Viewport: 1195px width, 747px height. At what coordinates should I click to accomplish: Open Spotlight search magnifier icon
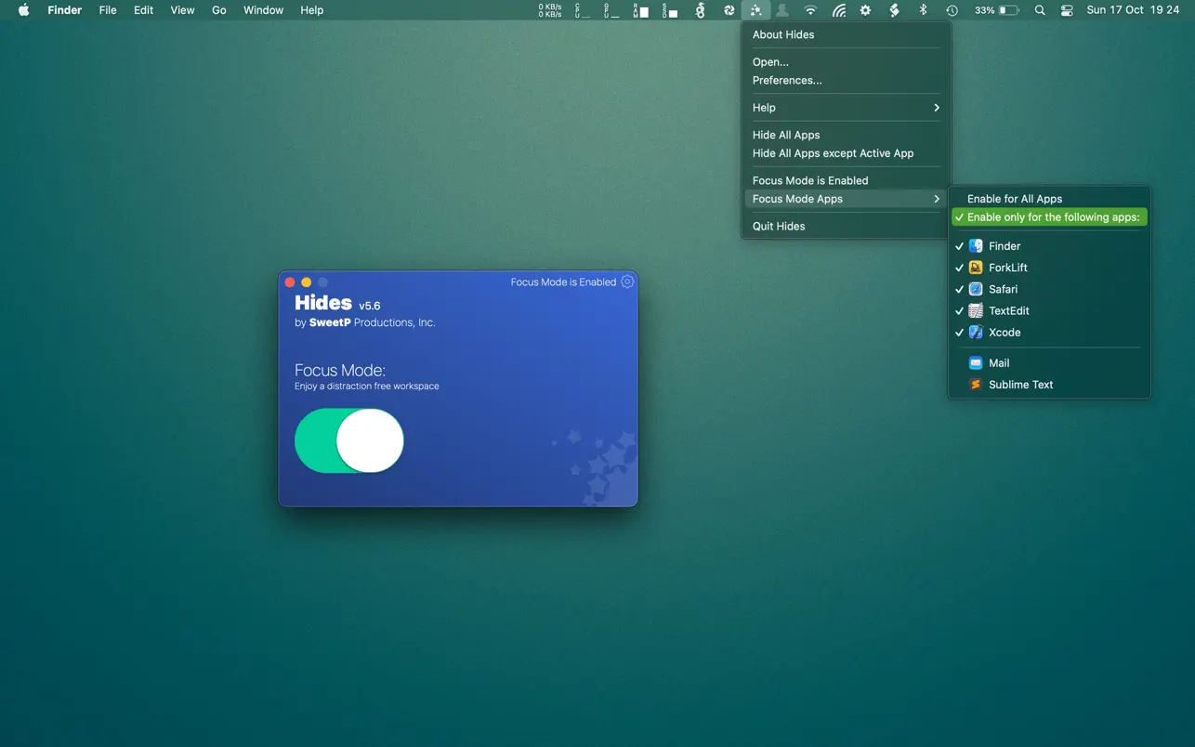tap(1040, 10)
